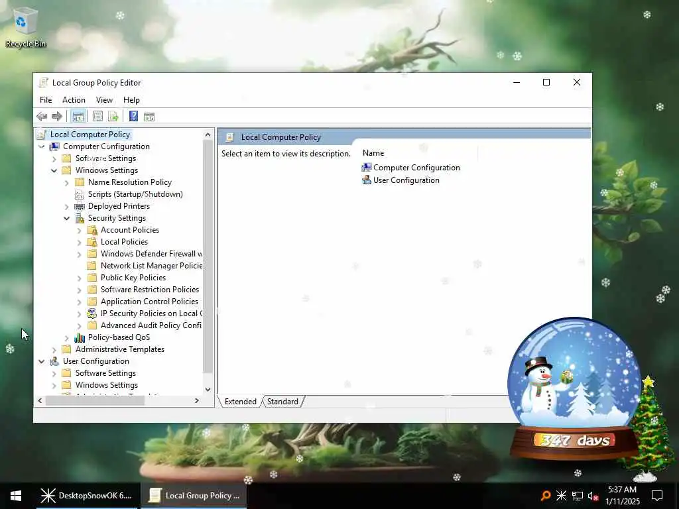Collapse the Security Settings node
Image resolution: width=679 pixels, height=509 pixels.
click(x=67, y=218)
